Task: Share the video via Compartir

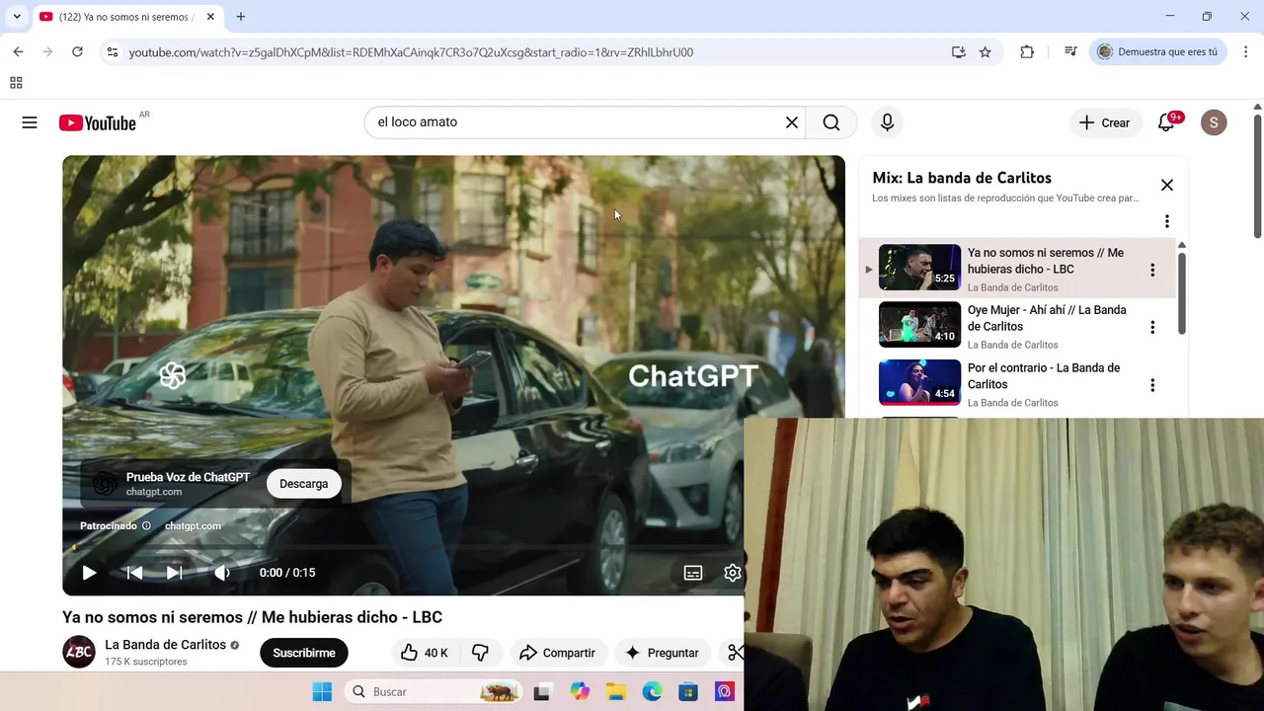Action: pos(557,653)
